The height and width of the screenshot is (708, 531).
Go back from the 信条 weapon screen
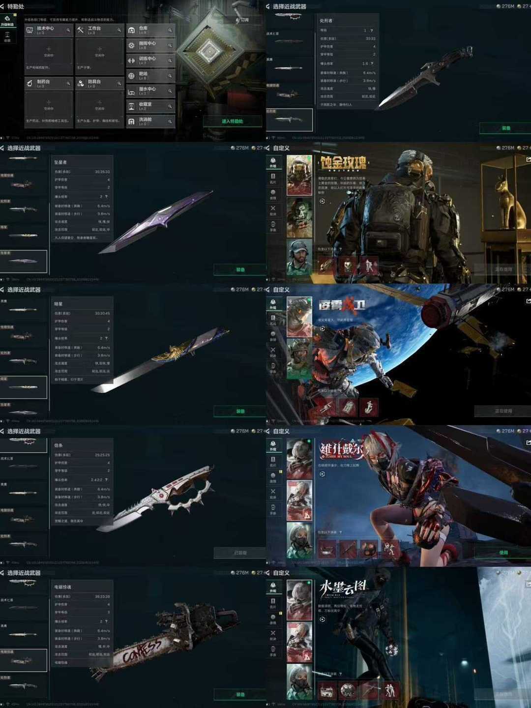[x=3, y=431]
